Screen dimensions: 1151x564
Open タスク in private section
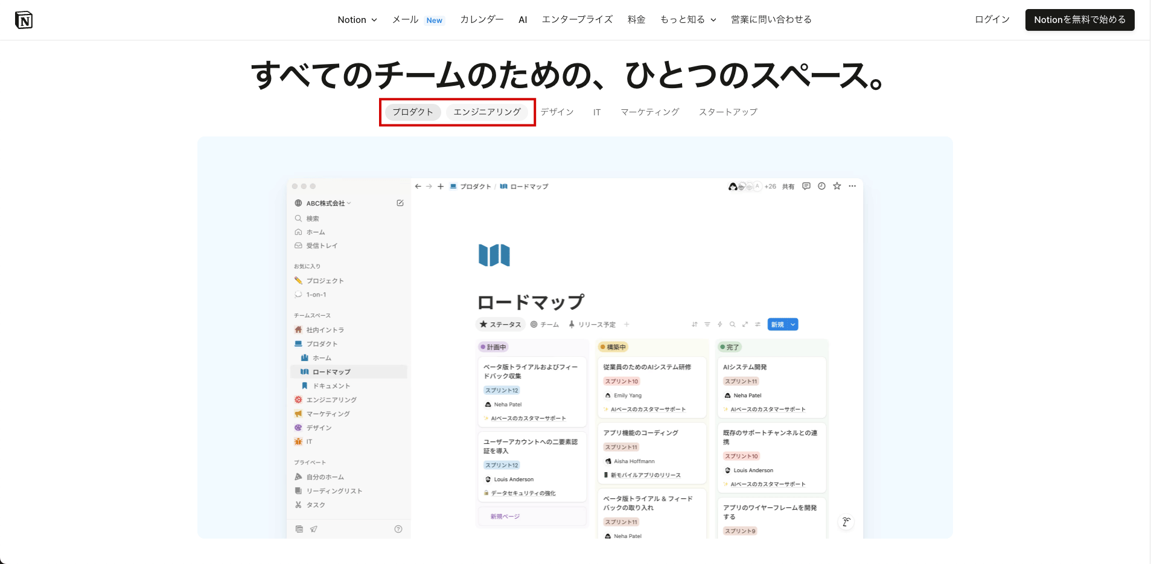coord(310,505)
